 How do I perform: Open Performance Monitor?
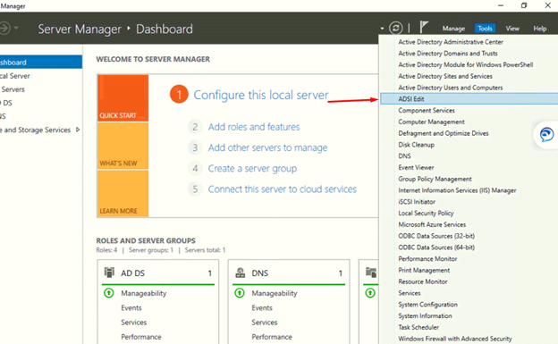(x=427, y=258)
